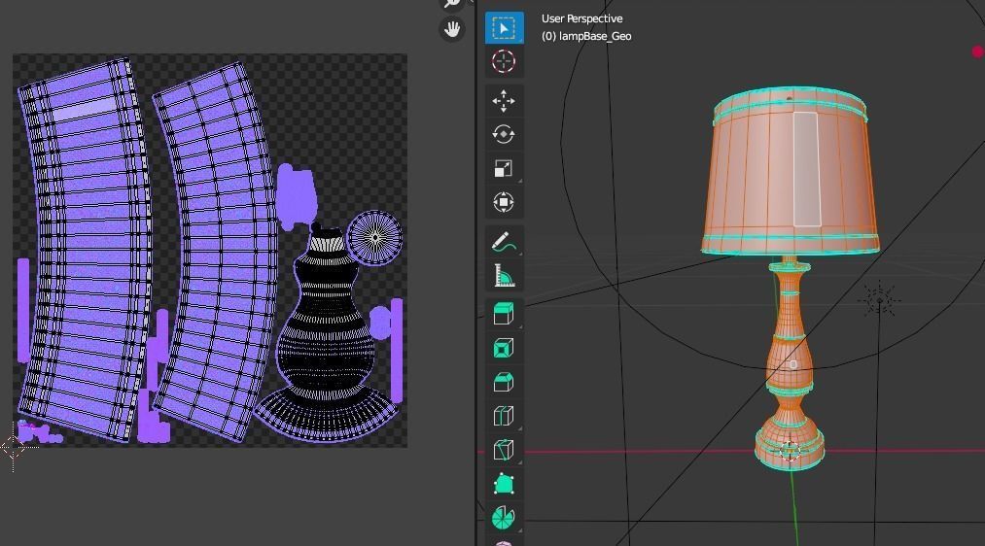Select the Bevel tool
Image resolution: width=985 pixels, height=546 pixels.
pyautogui.click(x=504, y=382)
